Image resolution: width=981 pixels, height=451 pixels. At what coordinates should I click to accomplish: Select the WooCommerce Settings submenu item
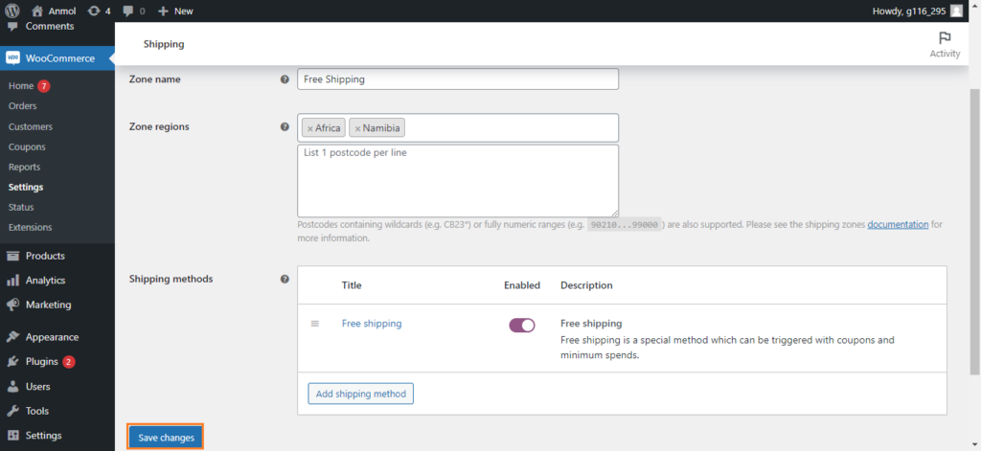click(x=26, y=187)
